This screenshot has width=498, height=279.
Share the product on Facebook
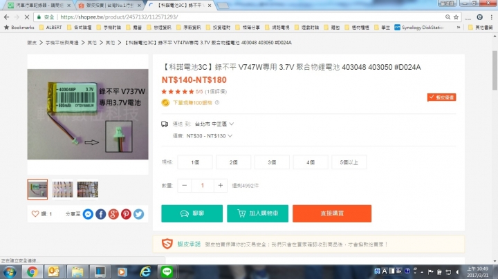tap(101, 214)
